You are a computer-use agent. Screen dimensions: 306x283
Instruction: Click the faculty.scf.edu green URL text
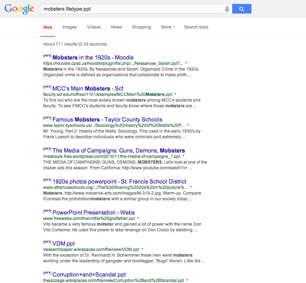(x=108, y=94)
